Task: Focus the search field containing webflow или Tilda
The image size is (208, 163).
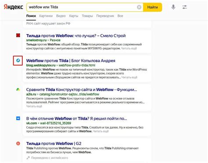Action: coord(82,7)
